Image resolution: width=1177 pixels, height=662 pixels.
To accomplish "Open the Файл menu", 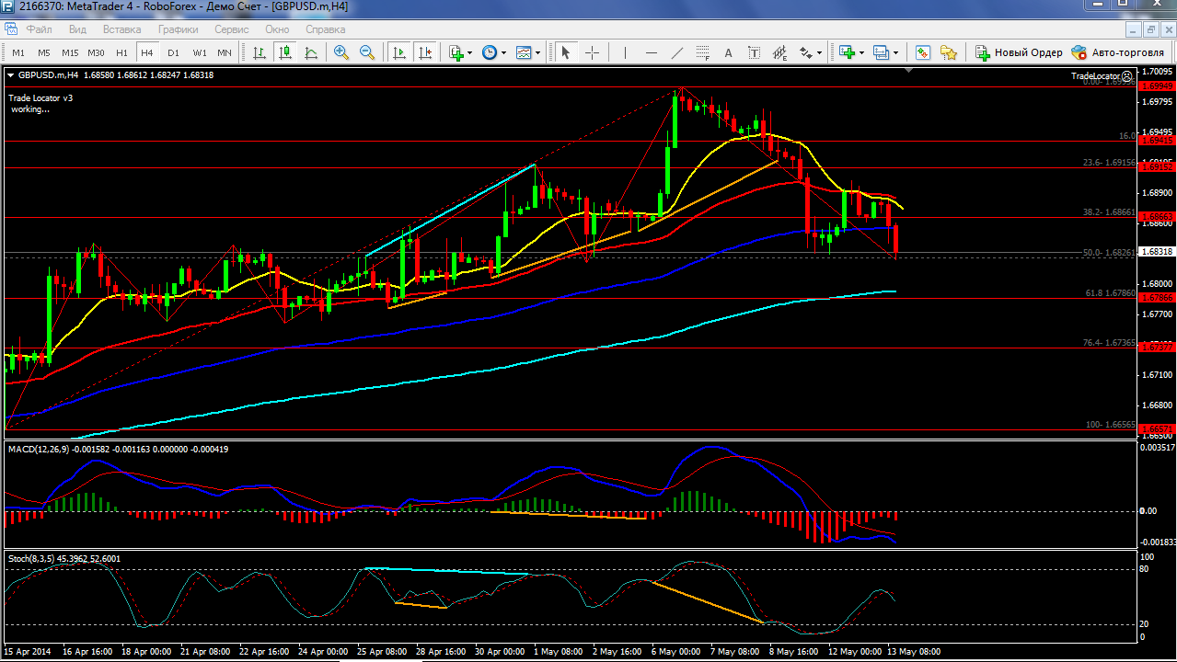I will point(40,29).
